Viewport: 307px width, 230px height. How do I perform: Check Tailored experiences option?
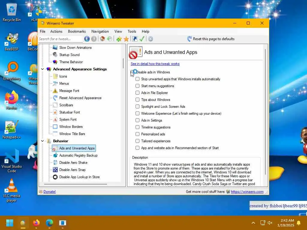pos(137,141)
